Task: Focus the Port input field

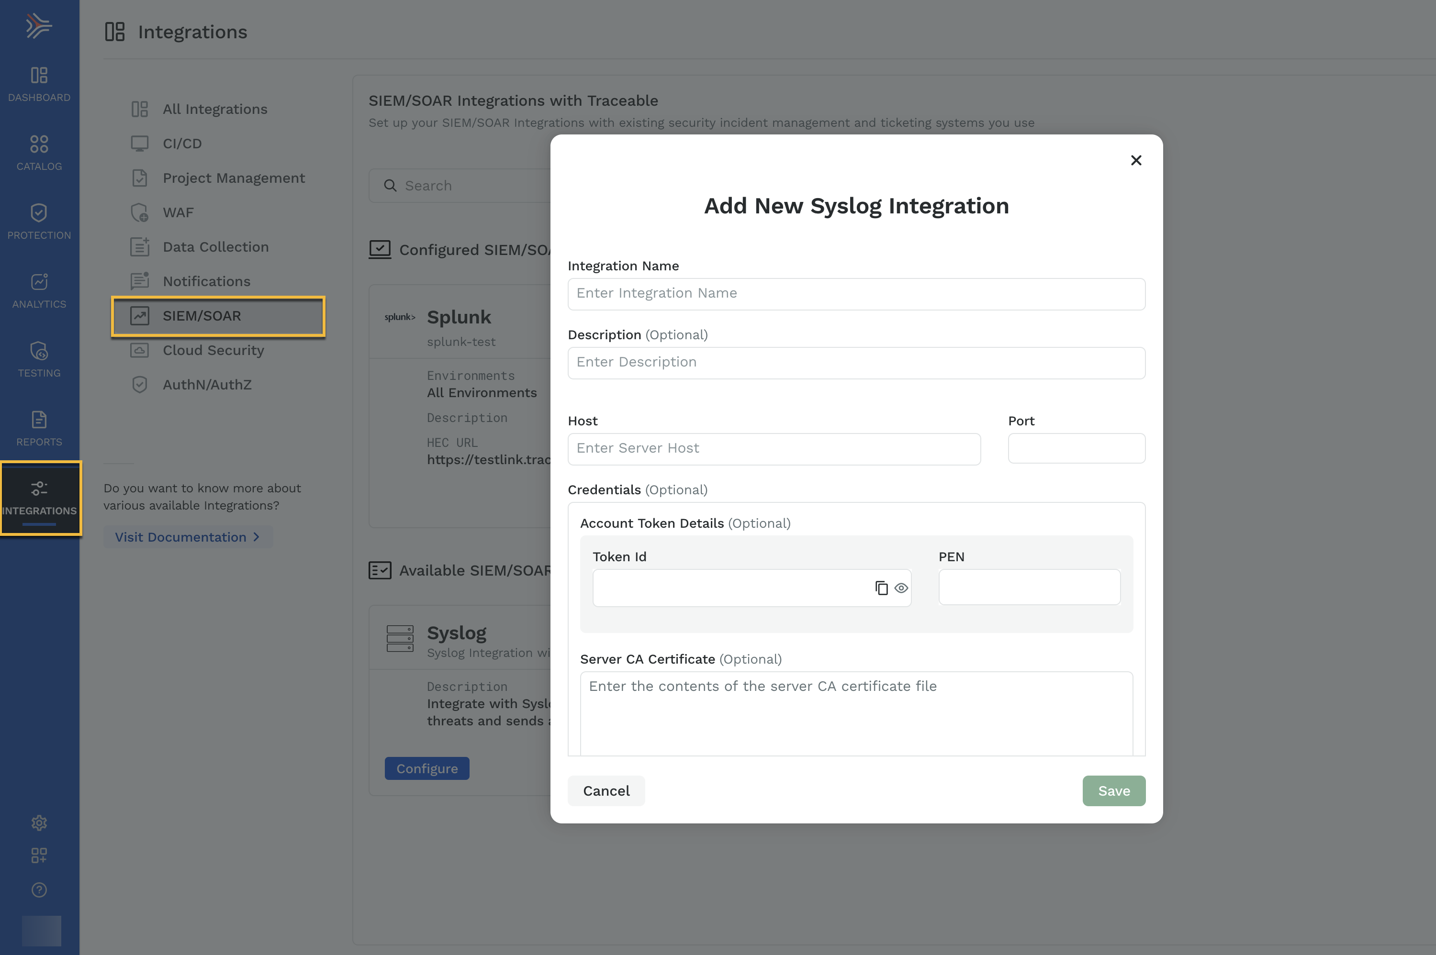Action: 1077,448
